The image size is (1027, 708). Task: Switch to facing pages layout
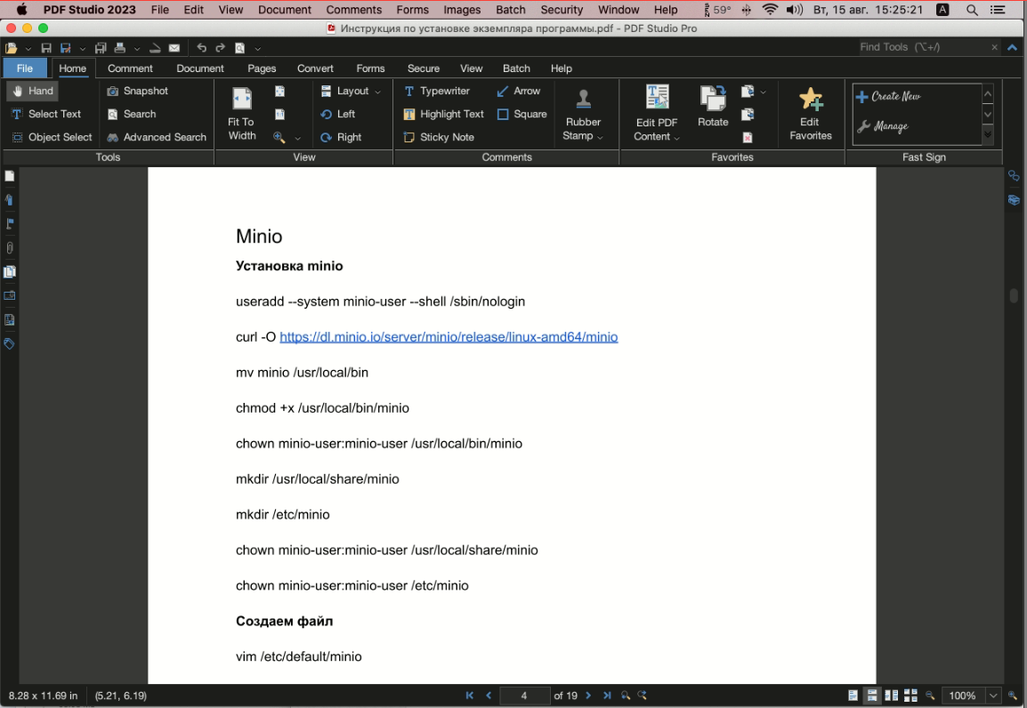892,696
